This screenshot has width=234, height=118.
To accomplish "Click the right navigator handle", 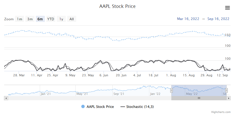I will click(226, 90).
